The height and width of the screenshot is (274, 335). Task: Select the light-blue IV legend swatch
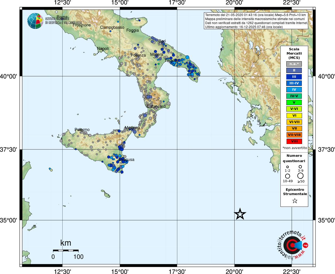pyautogui.click(x=294, y=90)
